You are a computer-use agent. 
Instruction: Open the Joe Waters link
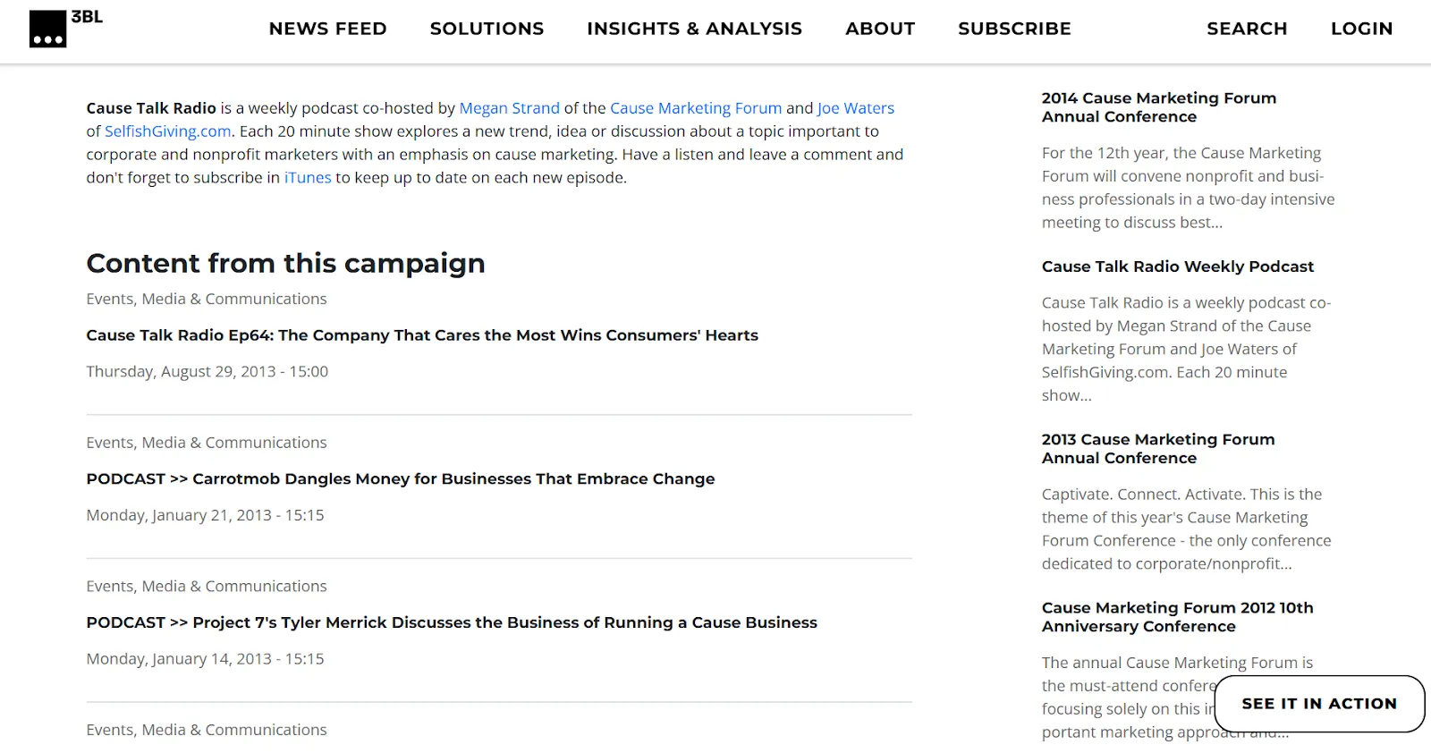coord(855,108)
